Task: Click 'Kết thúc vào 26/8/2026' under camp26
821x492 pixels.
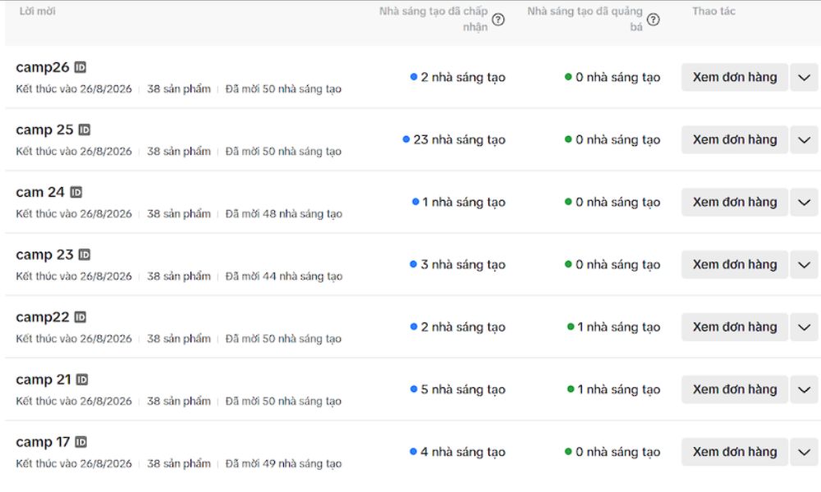Action: pos(74,89)
